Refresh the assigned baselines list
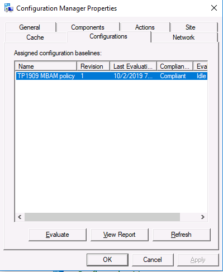This screenshot has height=272, width=223. pyautogui.click(x=182, y=235)
